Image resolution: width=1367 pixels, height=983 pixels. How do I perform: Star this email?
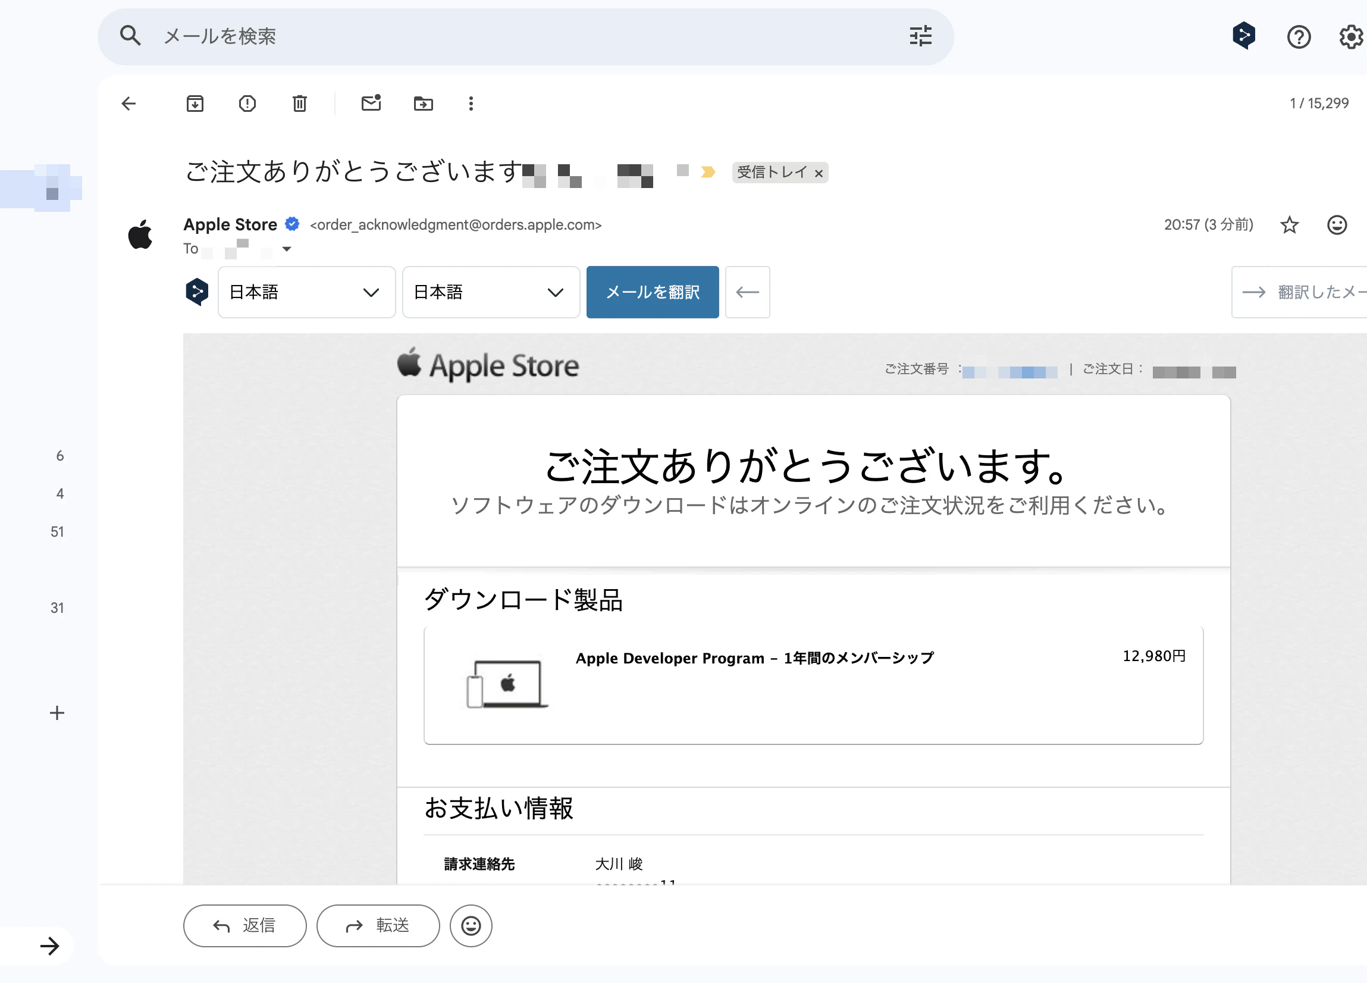[x=1289, y=225]
